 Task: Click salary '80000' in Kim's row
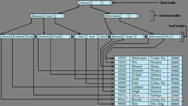pyautogui.click(x=175, y=104)
